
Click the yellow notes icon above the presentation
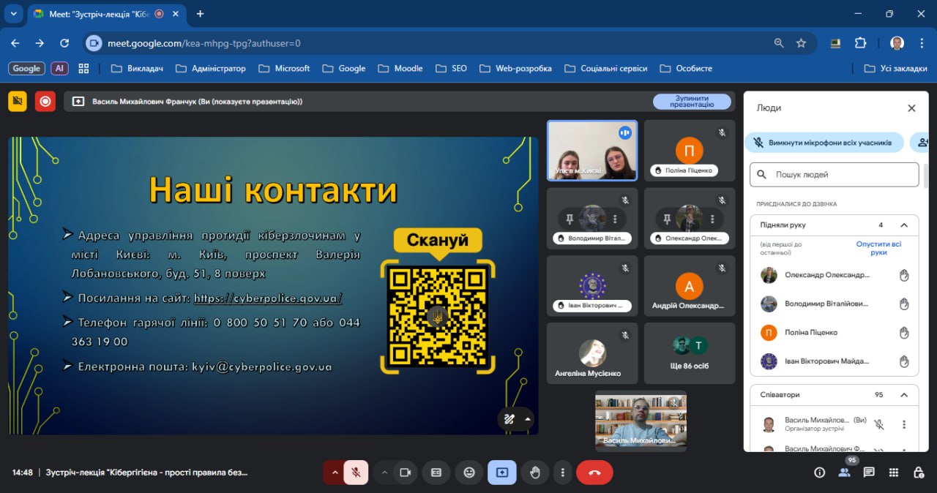(x=18, y=102)
